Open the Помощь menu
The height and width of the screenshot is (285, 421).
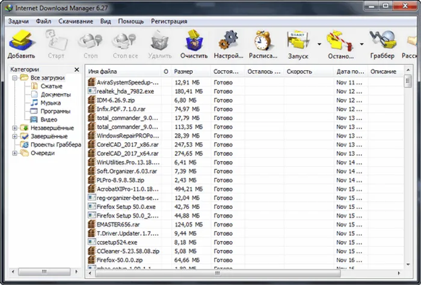tap(131, 22)
